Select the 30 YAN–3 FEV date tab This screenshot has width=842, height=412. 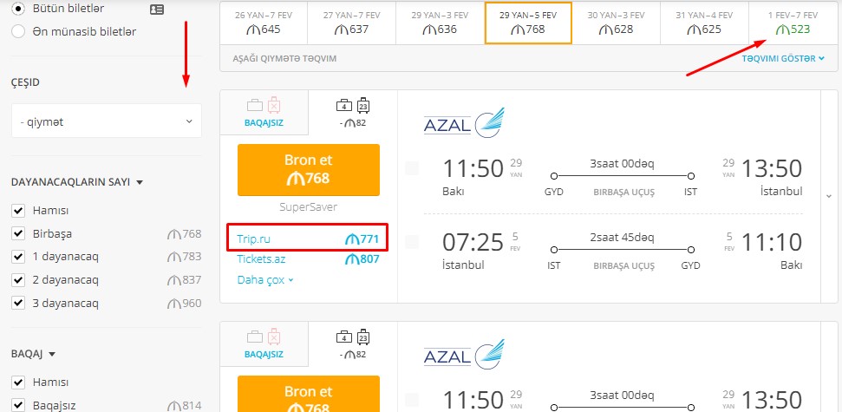click(x=616, y=23)
